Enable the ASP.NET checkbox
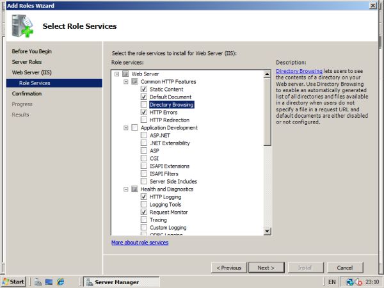Screen dimensions: 384x288 tap(144, 135)
